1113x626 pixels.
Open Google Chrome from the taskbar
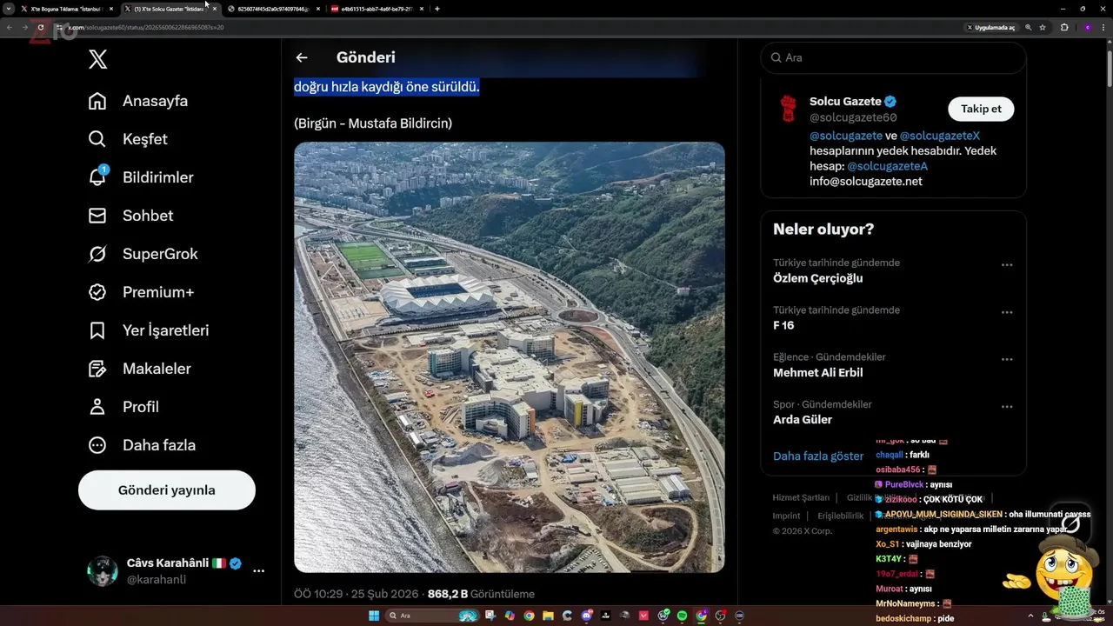tap(529, 616)
